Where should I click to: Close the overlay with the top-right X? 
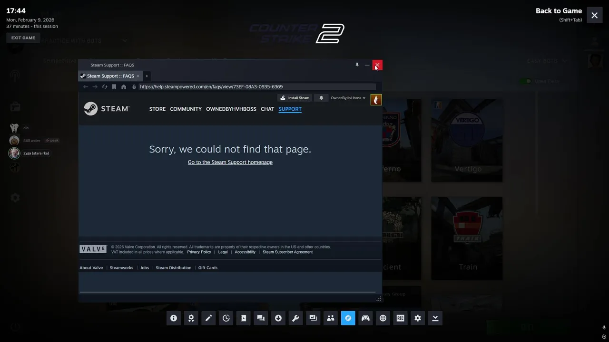(594, 15)
